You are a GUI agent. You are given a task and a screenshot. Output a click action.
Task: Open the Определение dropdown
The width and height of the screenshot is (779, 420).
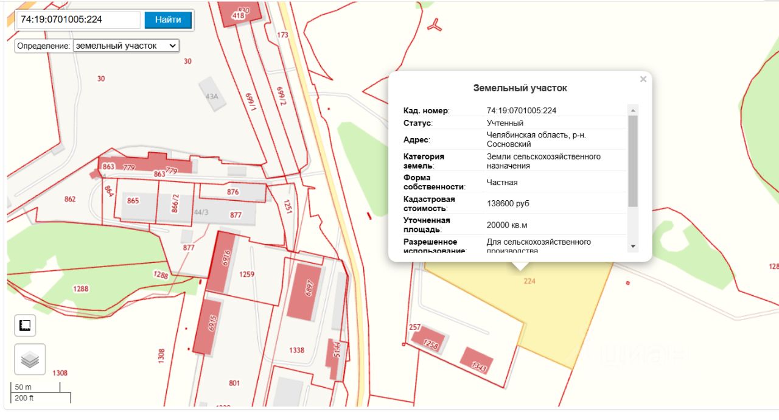[x=126, y=46]
